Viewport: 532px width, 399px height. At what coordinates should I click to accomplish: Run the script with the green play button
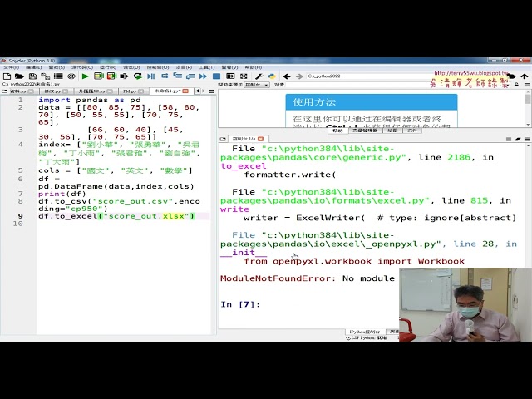tap(85, 76)
